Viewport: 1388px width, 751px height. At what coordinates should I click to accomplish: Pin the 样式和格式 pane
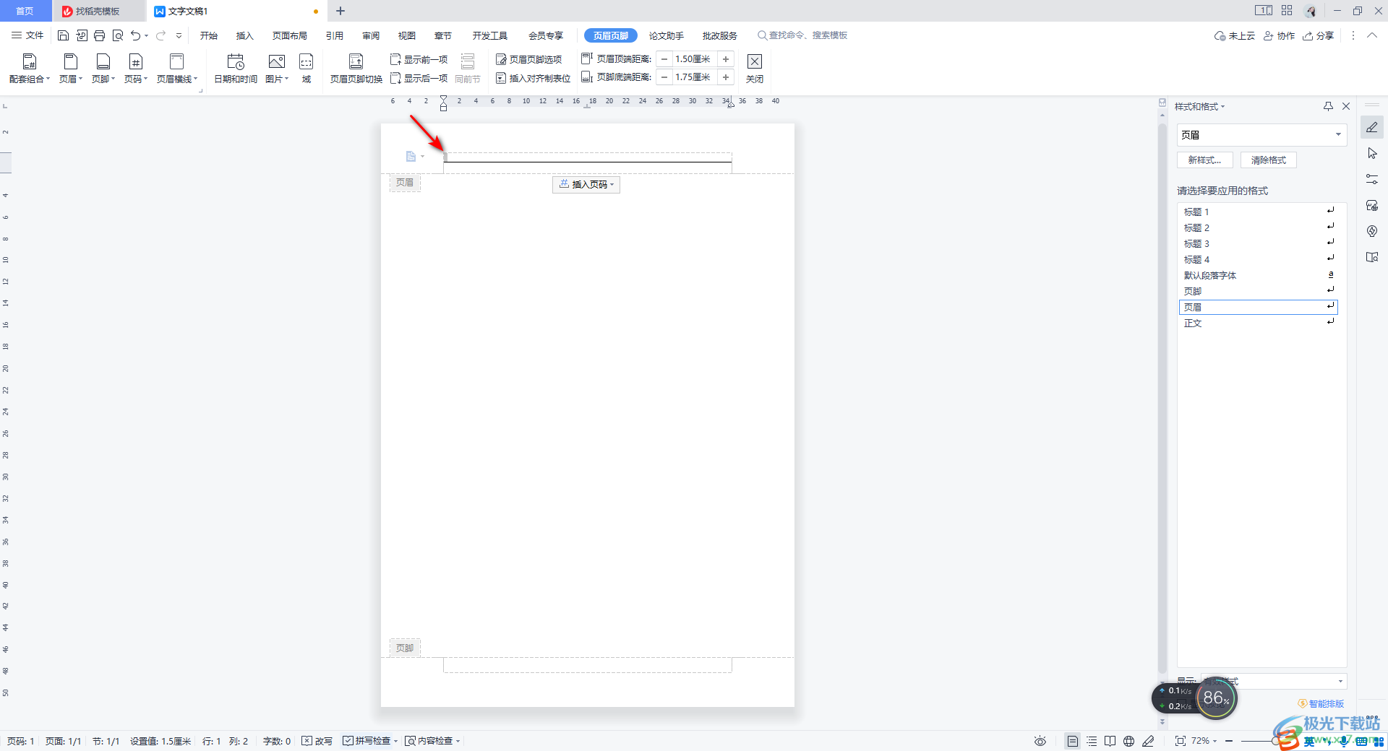(x=1328, y=106)
